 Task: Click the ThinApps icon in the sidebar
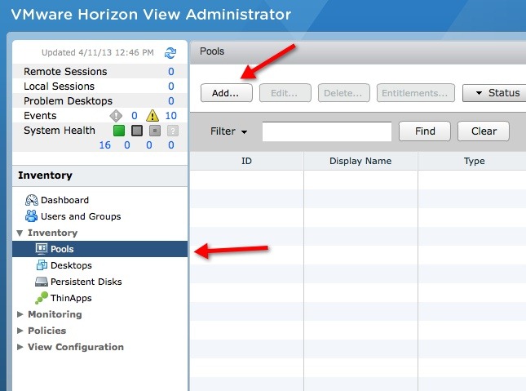42,298
